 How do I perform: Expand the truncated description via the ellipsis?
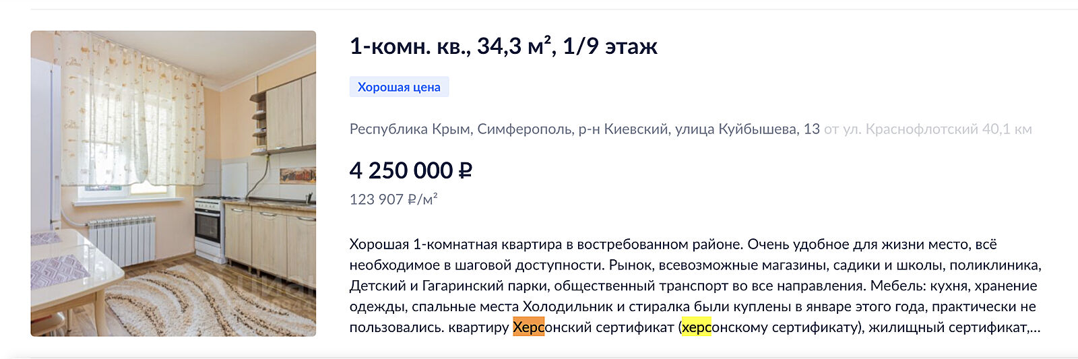(x=1035, y=328)
